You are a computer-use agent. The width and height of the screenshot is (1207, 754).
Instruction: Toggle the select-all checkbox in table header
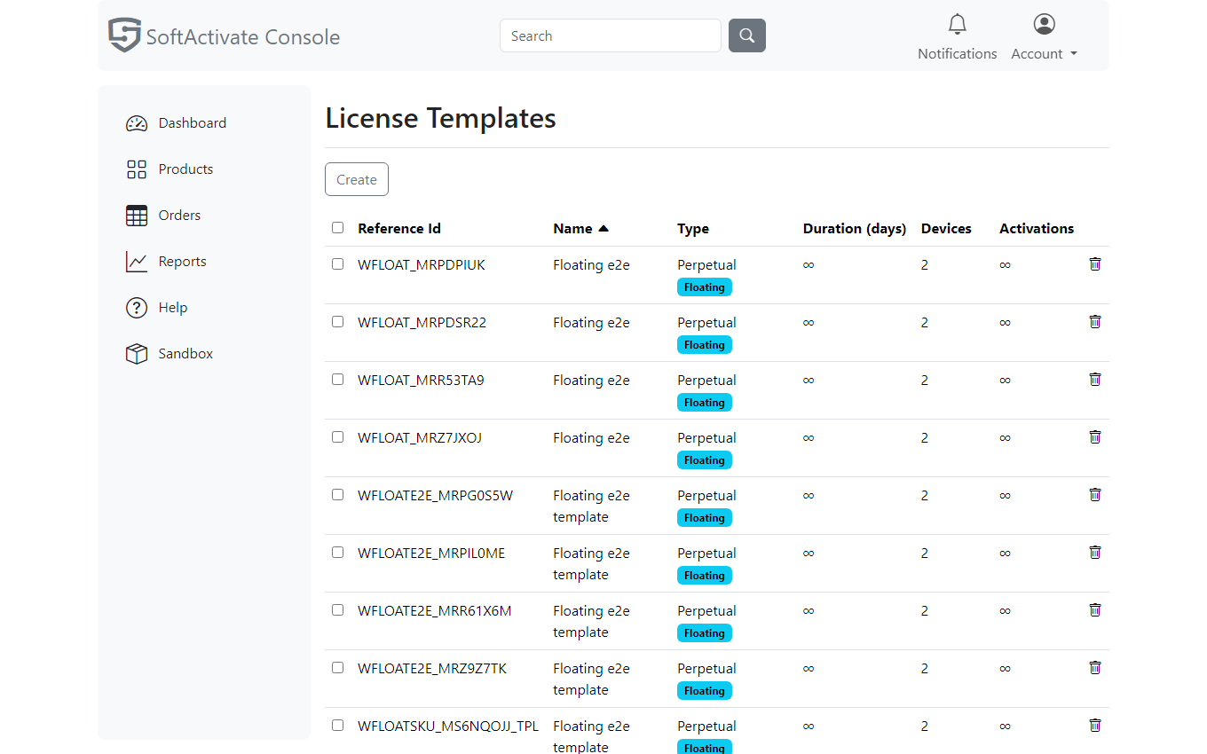click(x=337, y=228)
